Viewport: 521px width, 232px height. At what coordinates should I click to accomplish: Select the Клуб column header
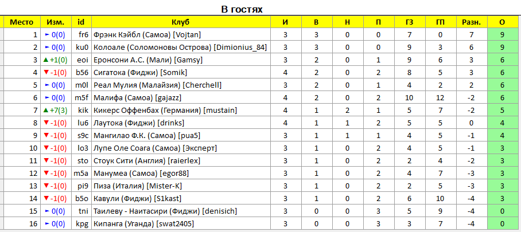181,22
